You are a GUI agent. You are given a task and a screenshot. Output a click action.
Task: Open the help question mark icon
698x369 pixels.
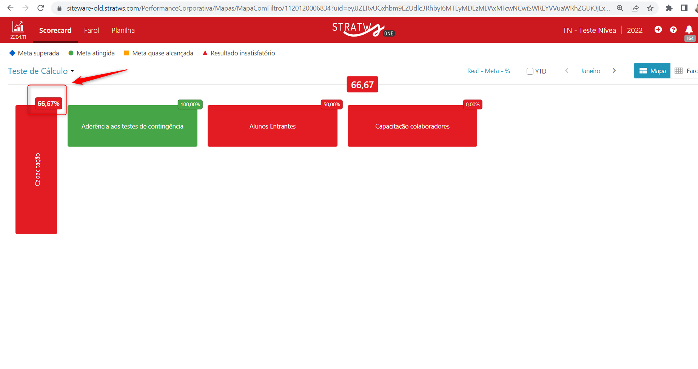(673, 29)
